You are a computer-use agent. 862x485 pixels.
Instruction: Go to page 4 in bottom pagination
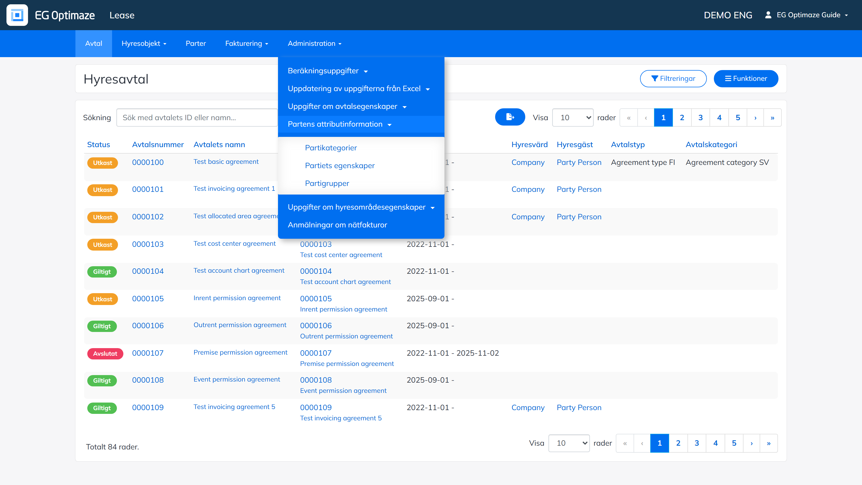click(715, 443)
